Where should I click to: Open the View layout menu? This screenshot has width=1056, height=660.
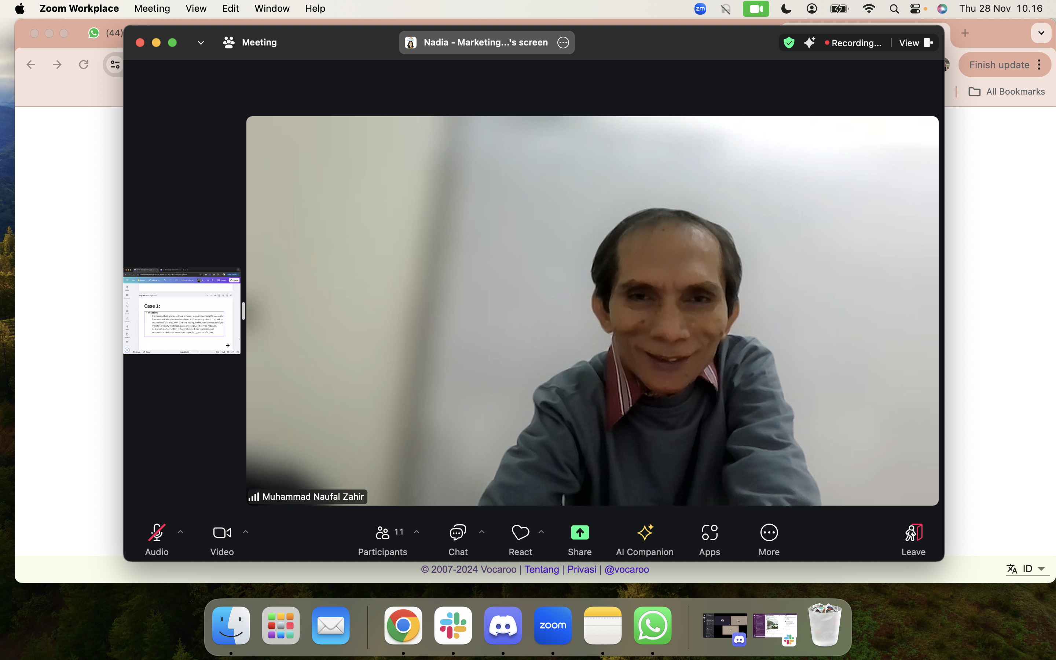916,43
